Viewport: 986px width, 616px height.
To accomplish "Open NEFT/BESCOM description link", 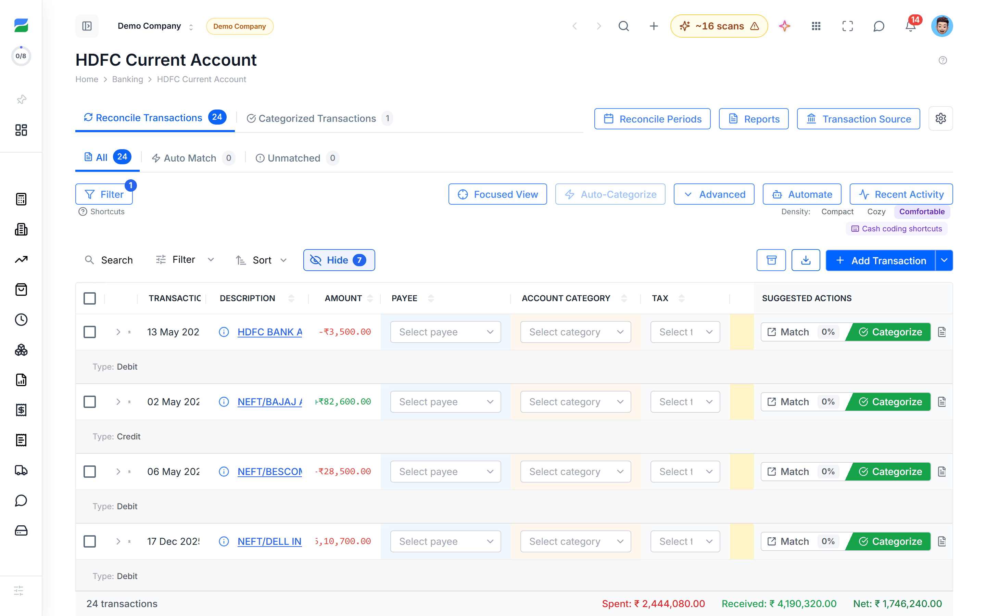I will [270, 472].
